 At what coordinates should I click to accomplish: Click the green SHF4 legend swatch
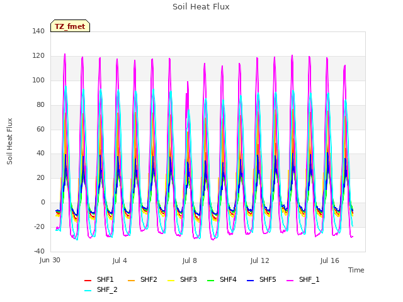(x=211, y=280)
